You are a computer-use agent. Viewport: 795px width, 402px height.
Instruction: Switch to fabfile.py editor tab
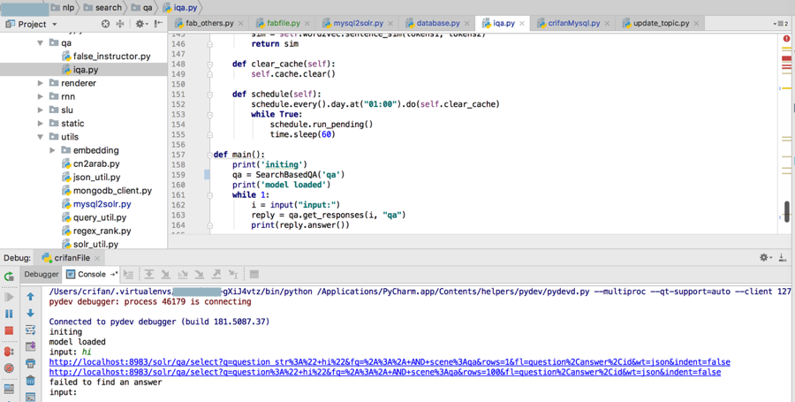coord(283,23)
